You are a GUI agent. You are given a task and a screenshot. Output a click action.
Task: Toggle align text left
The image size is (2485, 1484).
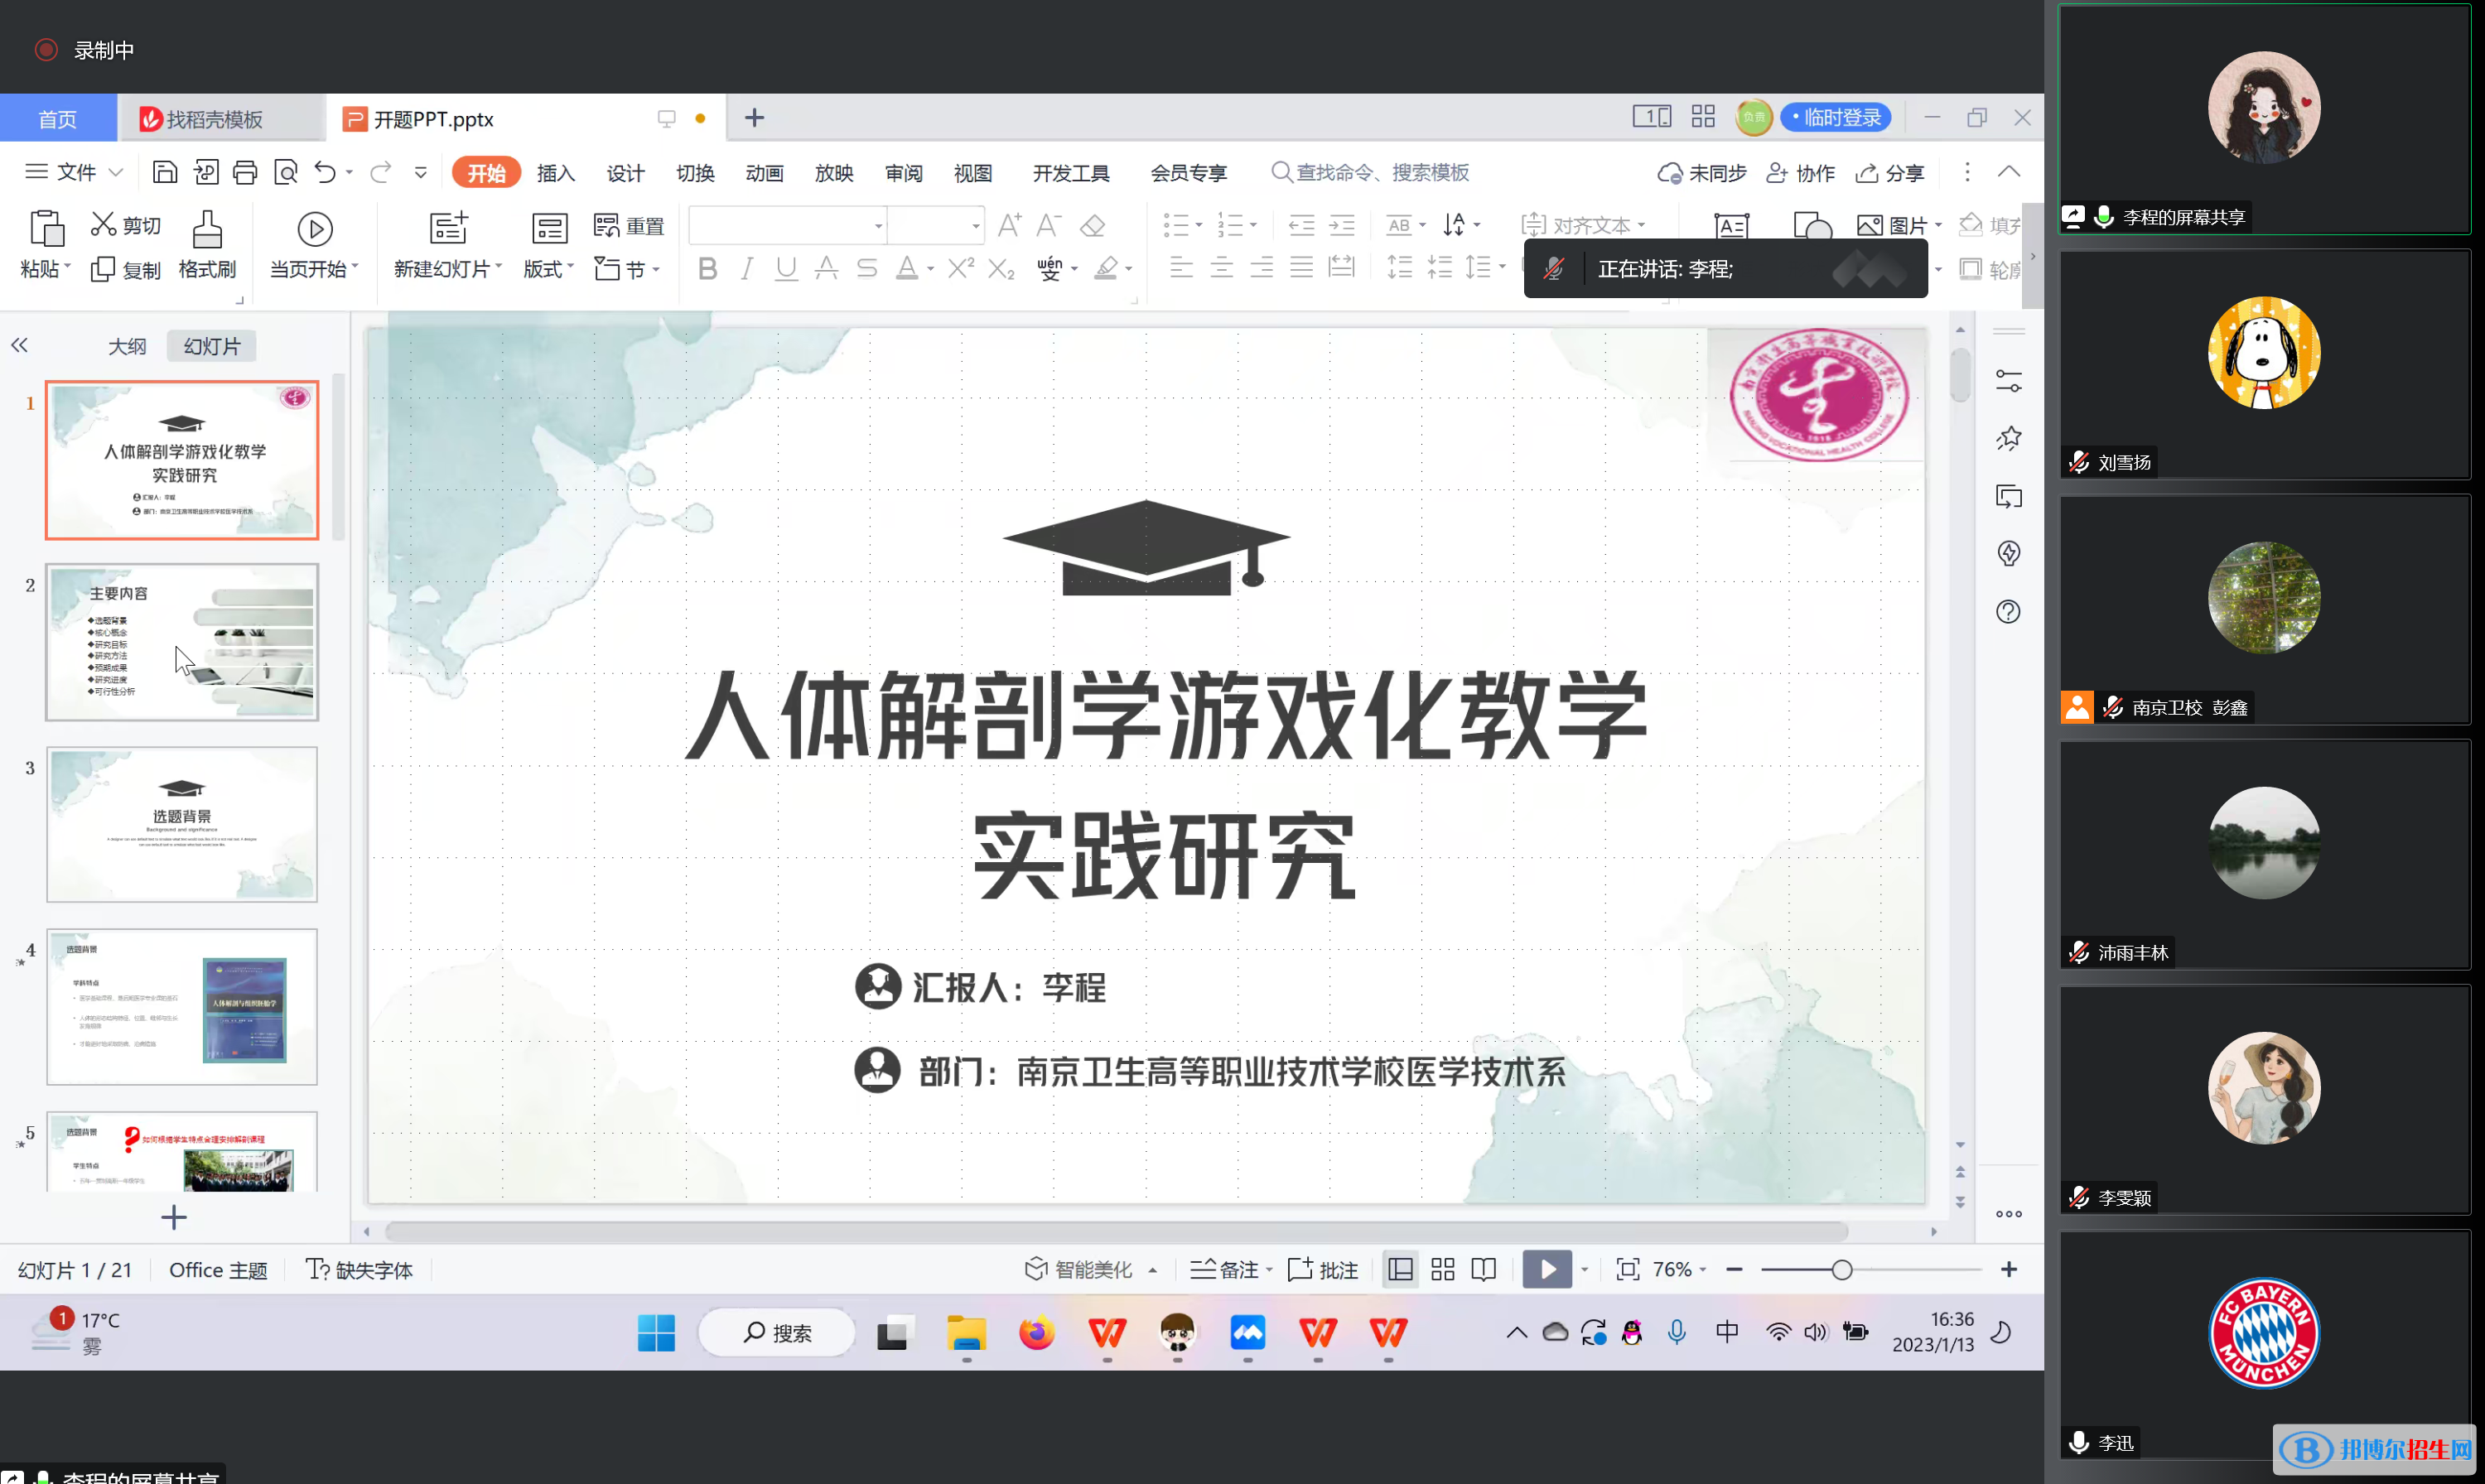pyautogui.click(x=1181, y=267)
